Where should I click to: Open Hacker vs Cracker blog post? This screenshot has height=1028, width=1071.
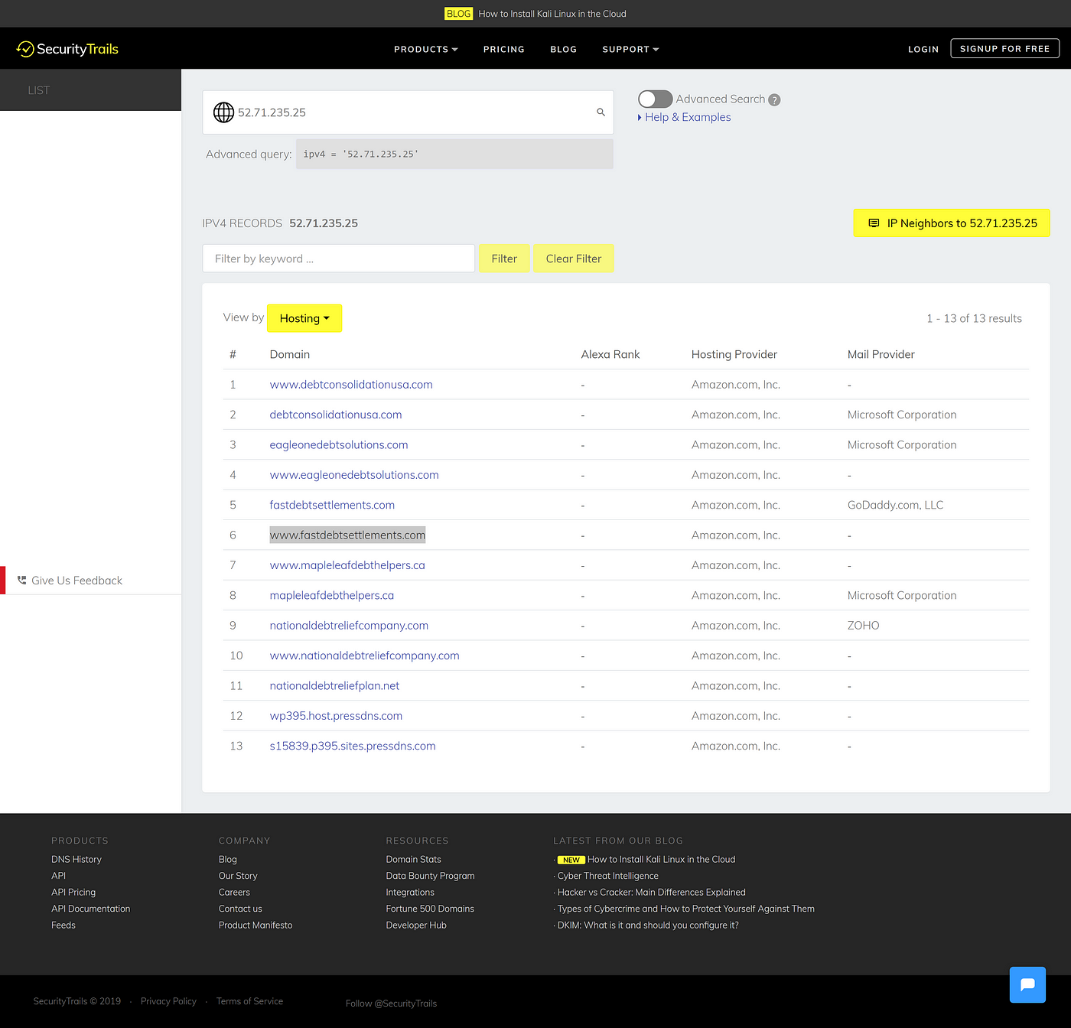pyautogui.click(x=652, y=893)
